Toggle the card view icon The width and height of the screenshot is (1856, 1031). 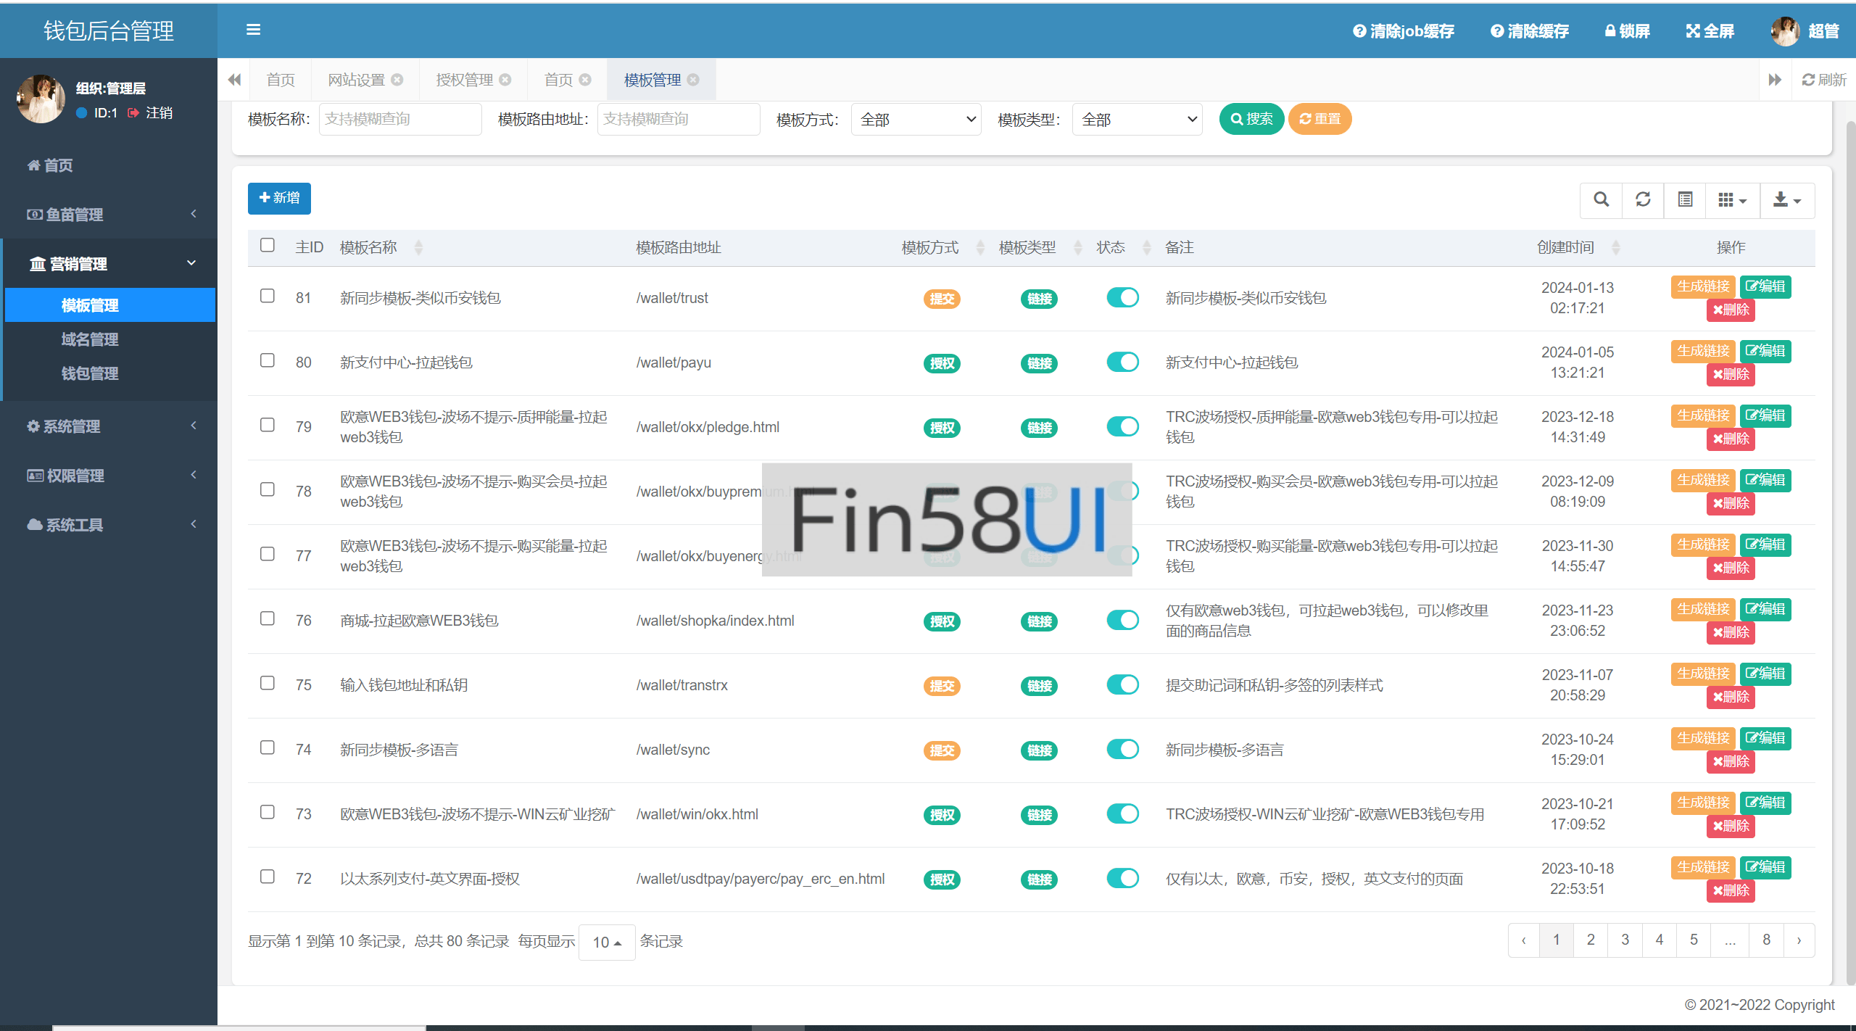pyautogui.click(x=1685, y=199)
